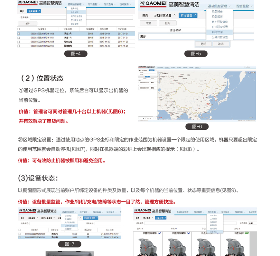280x256 pixels.
Task: Check the row 00000S50B20161022004 in Figure 4
Action: 19,46
